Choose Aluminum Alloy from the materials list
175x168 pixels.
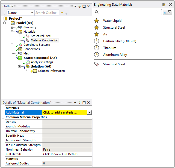point(115,55)
